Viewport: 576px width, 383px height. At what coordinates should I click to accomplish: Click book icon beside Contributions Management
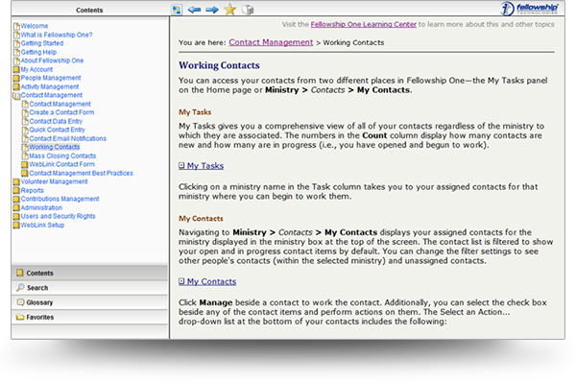pos(16,199)
